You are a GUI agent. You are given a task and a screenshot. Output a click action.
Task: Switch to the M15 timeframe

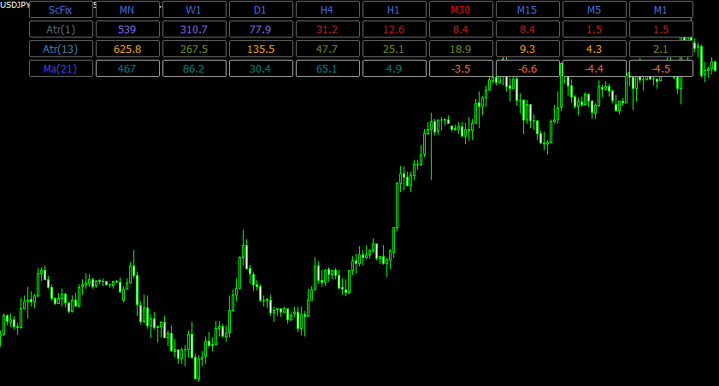(x=527, y=9)
